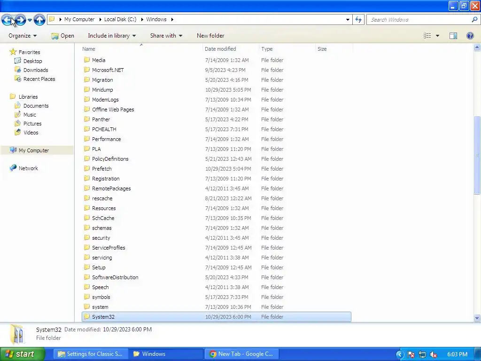Select the Migration folder icon
481x361 pixels.
coord(87,79)
